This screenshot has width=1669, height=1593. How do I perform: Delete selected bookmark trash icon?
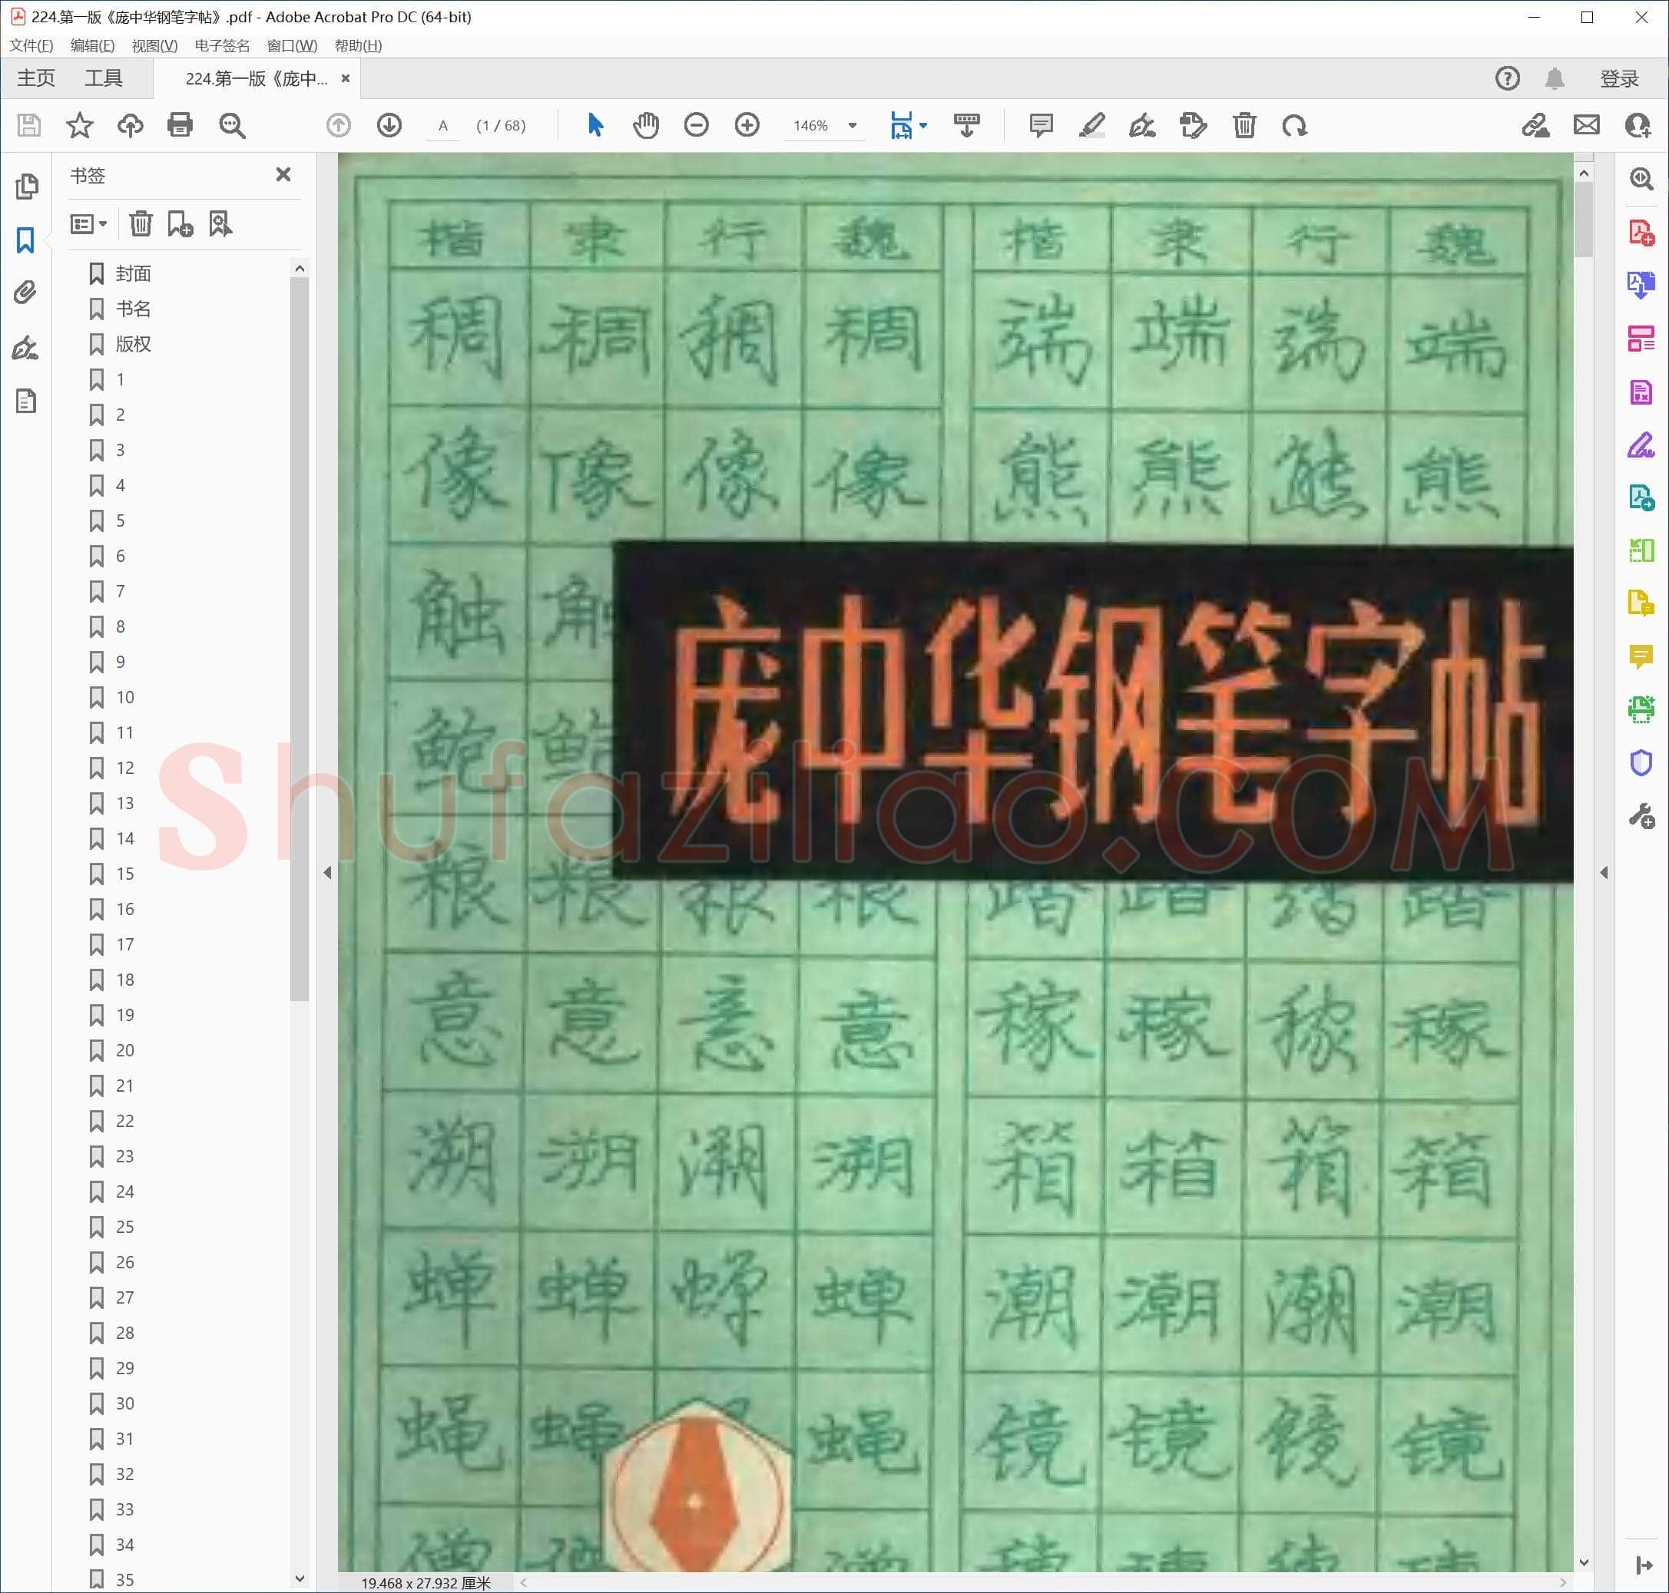point(141,224)
